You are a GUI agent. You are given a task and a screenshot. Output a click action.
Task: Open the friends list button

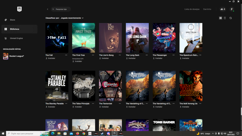click(x=223, y=9)
